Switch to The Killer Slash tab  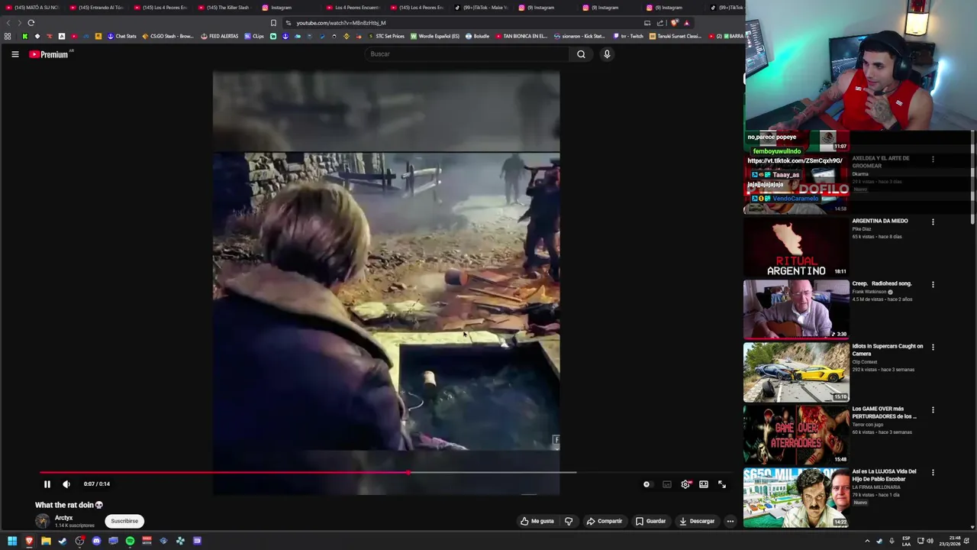click(225, 8)
